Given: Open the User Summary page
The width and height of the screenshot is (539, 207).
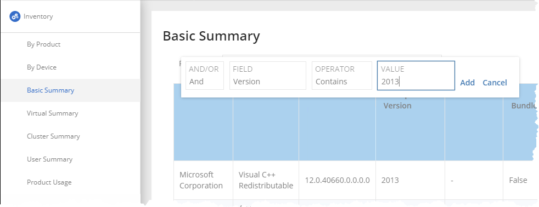Looking at the screenshot, I should point(49,159).
